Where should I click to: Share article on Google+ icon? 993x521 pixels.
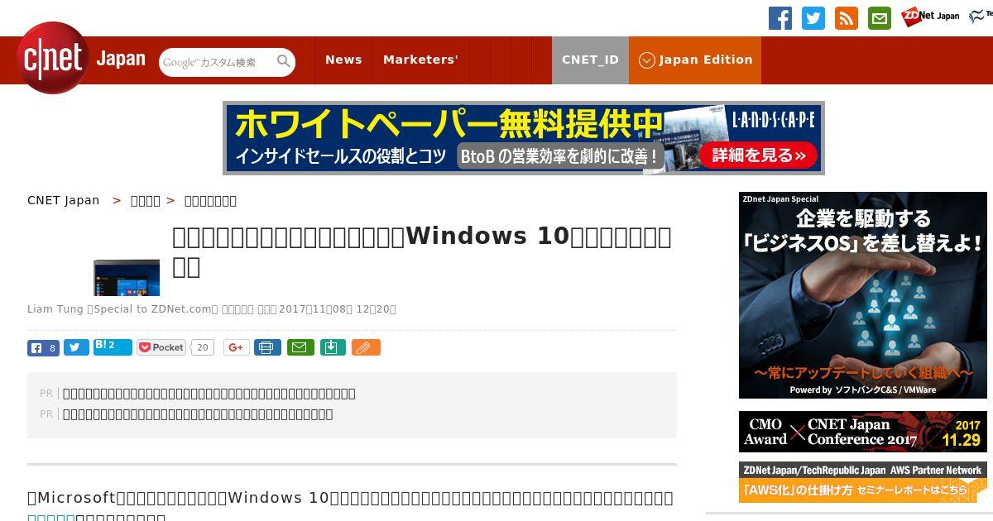tap(237, 347)
